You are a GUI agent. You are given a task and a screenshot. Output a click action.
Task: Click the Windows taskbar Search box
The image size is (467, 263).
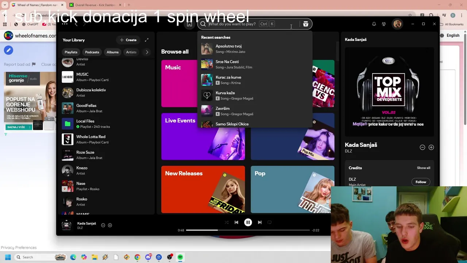pos(41,257)
